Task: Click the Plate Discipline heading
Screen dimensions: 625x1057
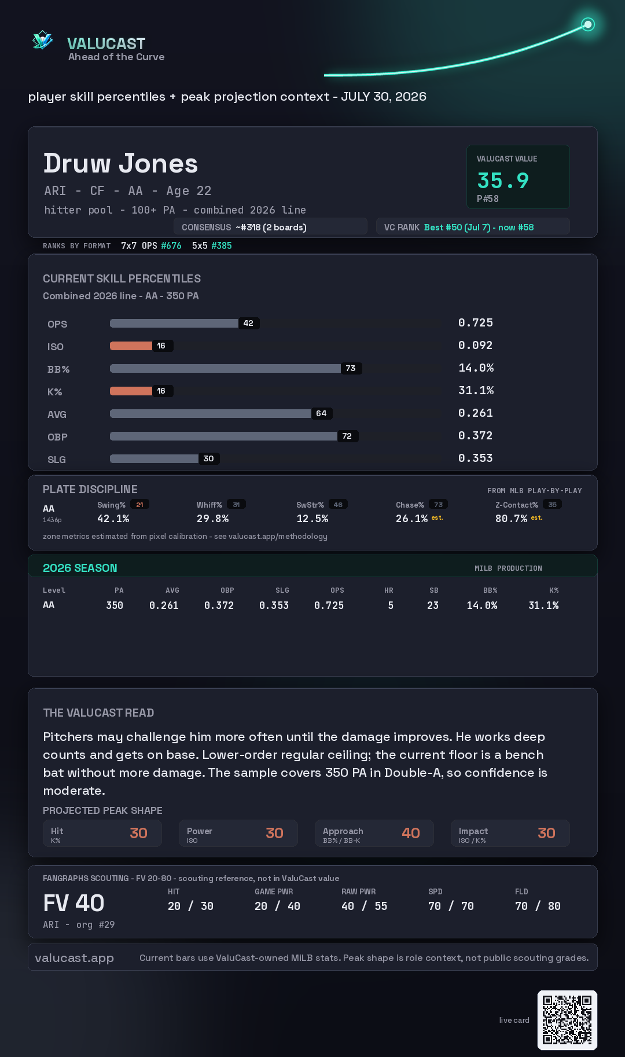Action: click(90, 490)
